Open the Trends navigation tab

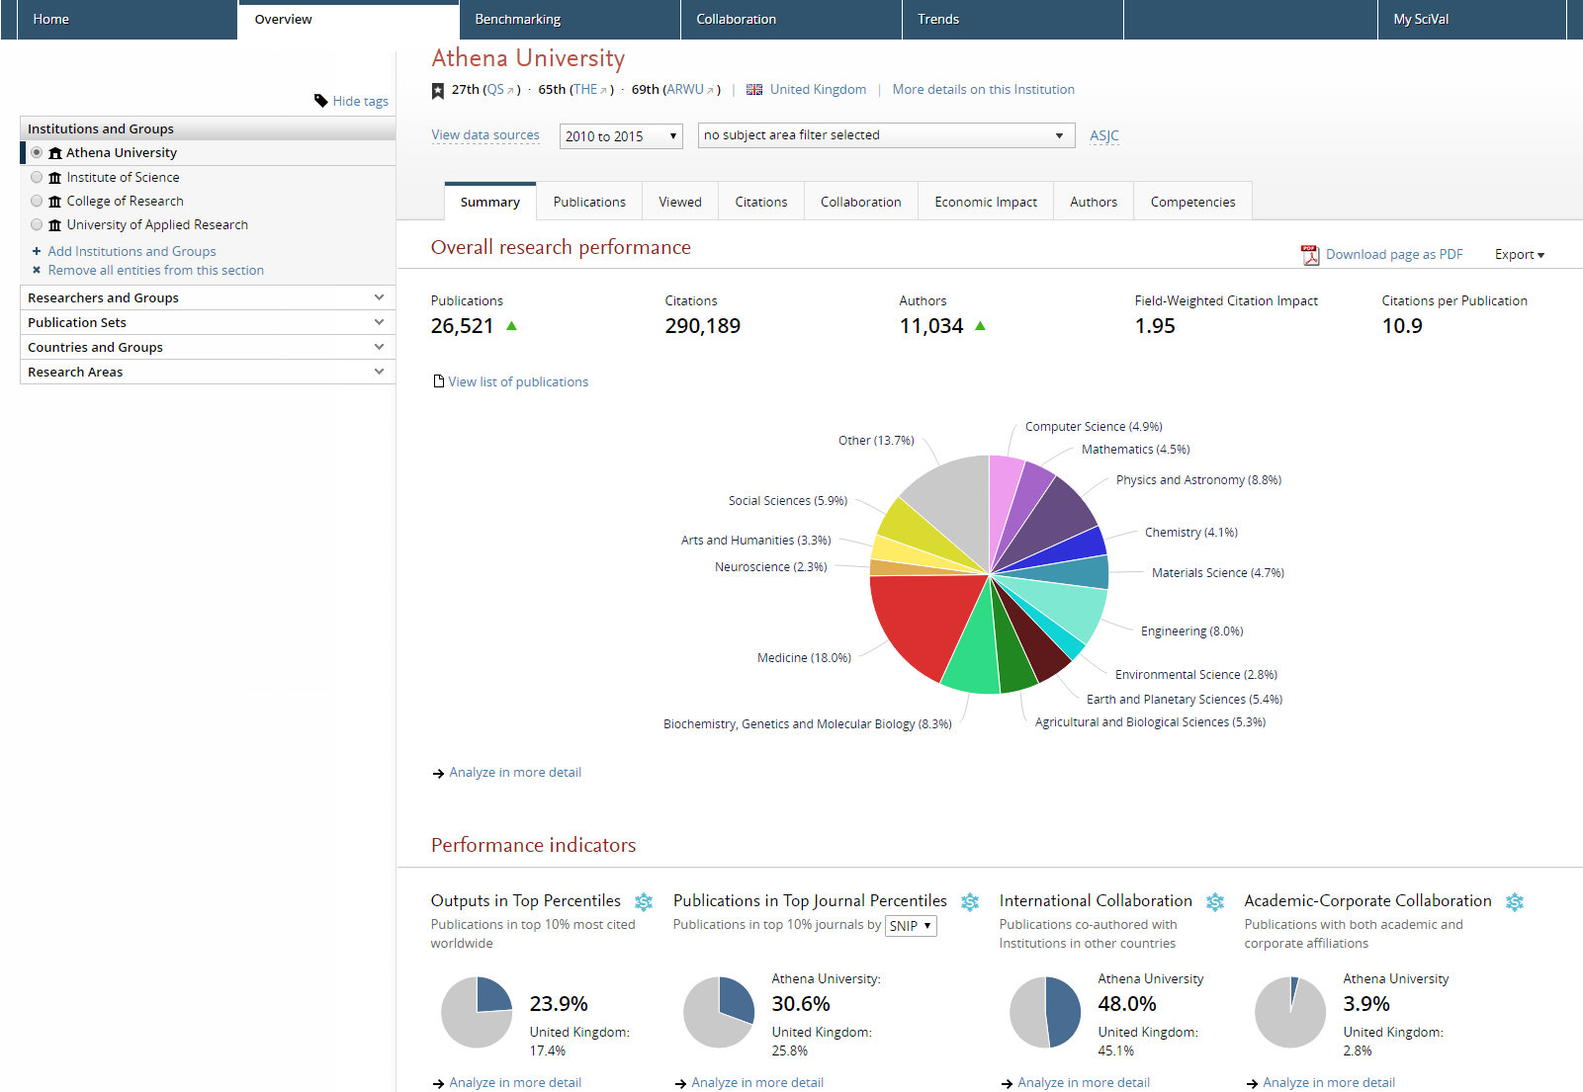[1012, 20]
